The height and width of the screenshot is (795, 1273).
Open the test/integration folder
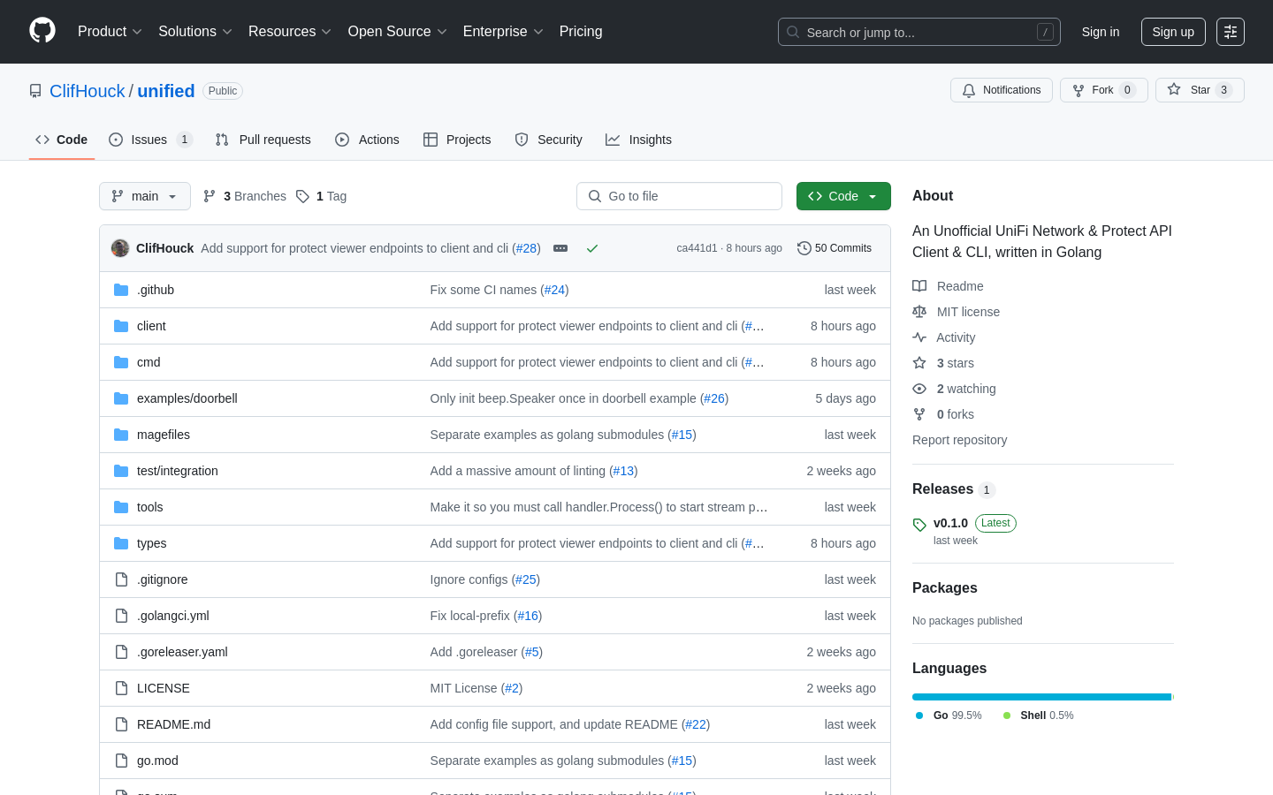(x=178, y=471)
